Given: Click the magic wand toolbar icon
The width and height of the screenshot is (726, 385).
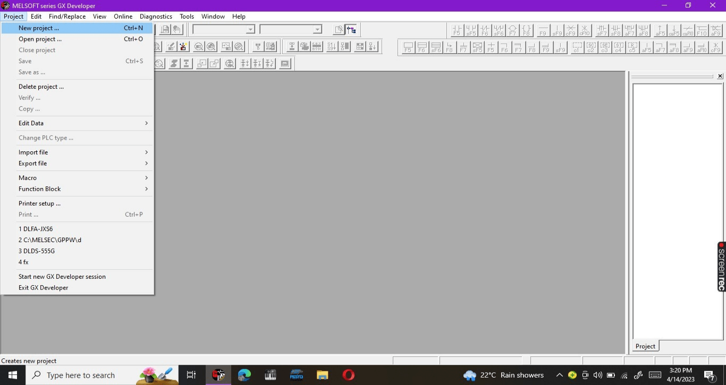Looking at the screenshot, I should pyautogui.click(x=183, y=47).
